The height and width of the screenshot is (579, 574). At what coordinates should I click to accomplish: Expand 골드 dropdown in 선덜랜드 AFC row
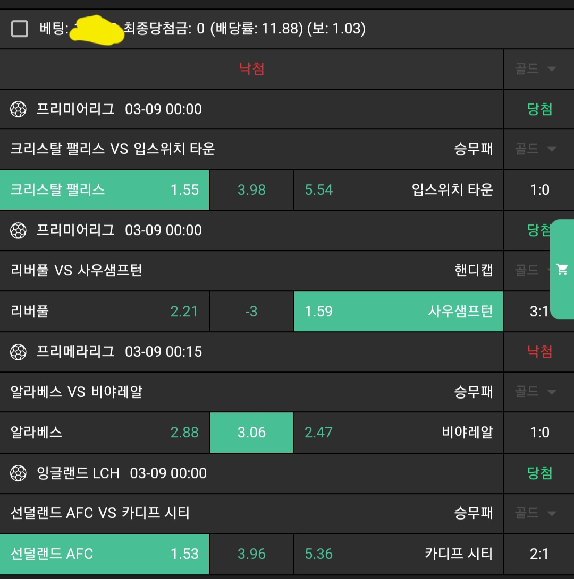coord(535,513)
